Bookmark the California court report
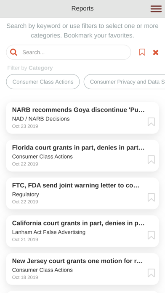The image size is (165, 293). (x=151, y=235)
